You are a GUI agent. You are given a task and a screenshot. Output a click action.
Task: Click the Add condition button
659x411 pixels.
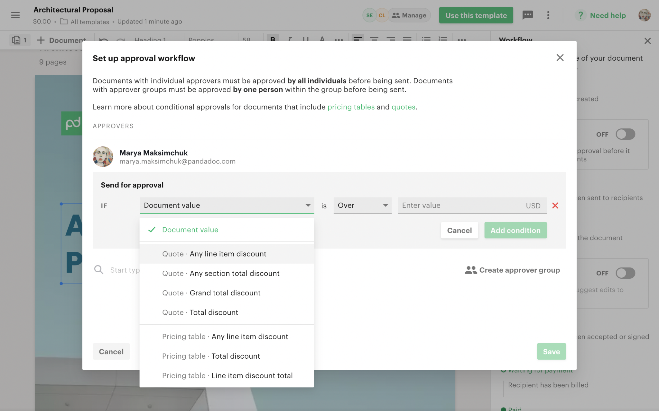(515, 230)
